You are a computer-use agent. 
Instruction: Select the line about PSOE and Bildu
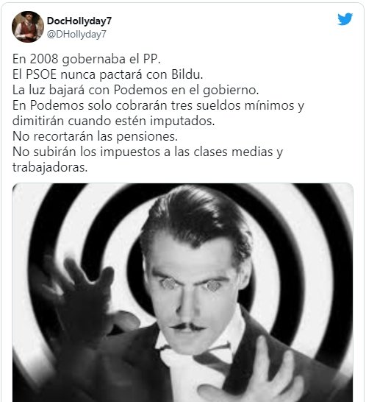(107, 74)
